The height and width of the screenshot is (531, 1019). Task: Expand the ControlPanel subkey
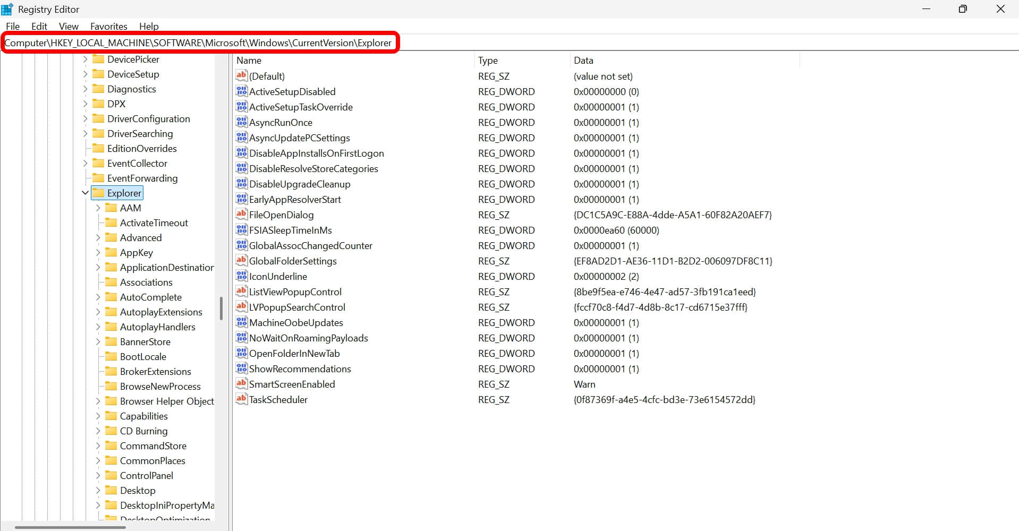click(98, 475)
